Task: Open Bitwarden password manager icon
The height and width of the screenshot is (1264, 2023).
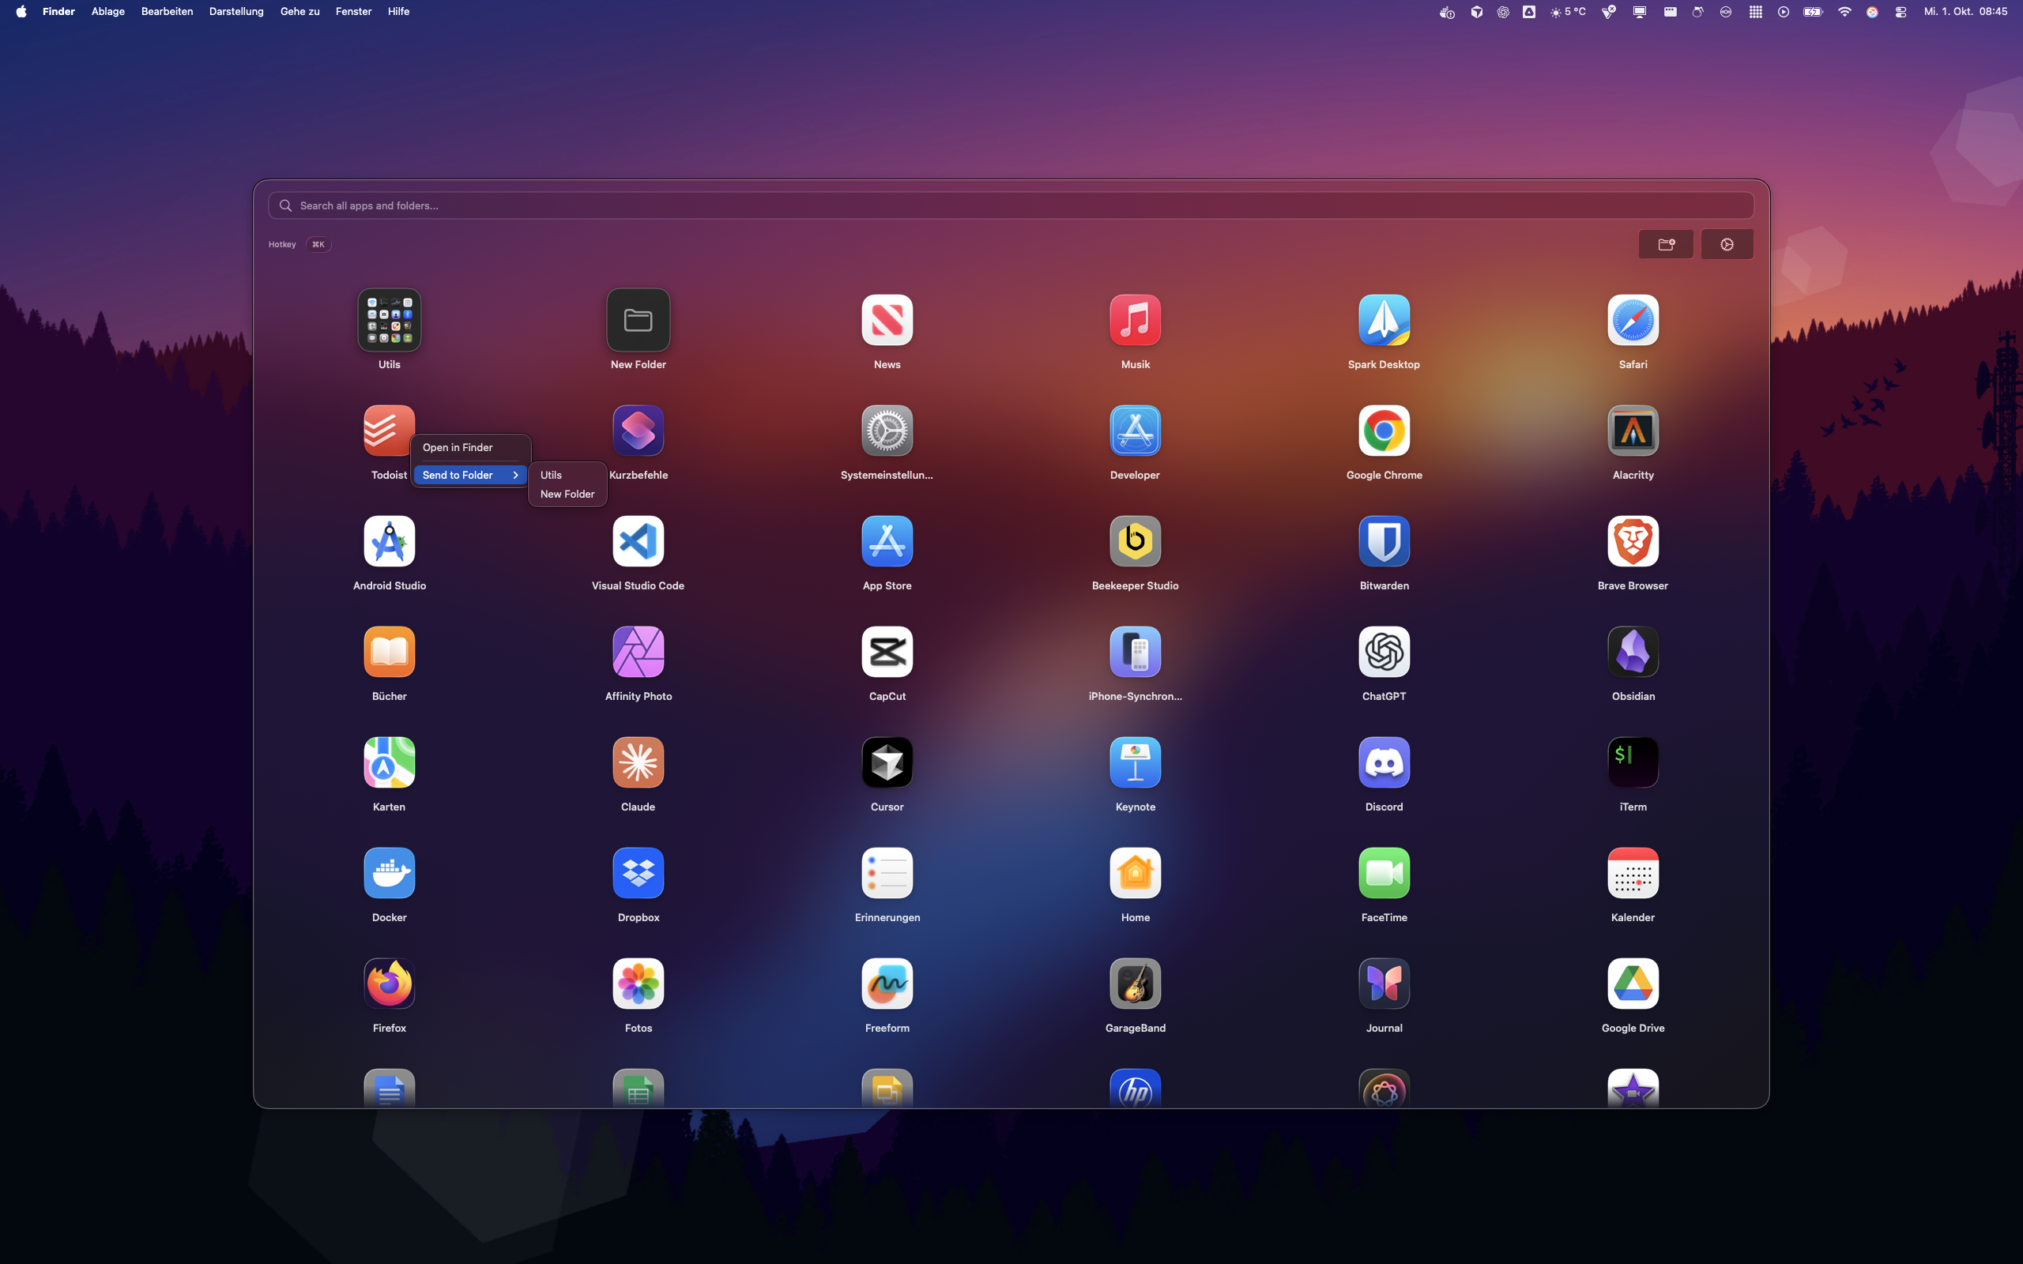Action: click(1384, 542)
